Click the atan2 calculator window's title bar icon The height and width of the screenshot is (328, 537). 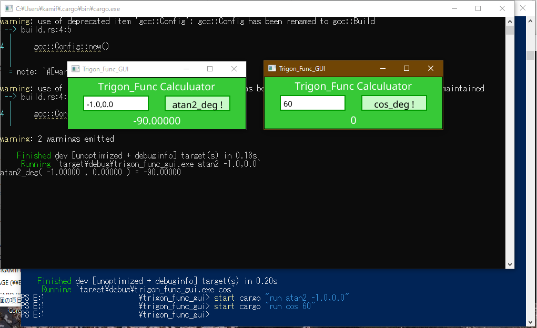[x=75, y=69]
